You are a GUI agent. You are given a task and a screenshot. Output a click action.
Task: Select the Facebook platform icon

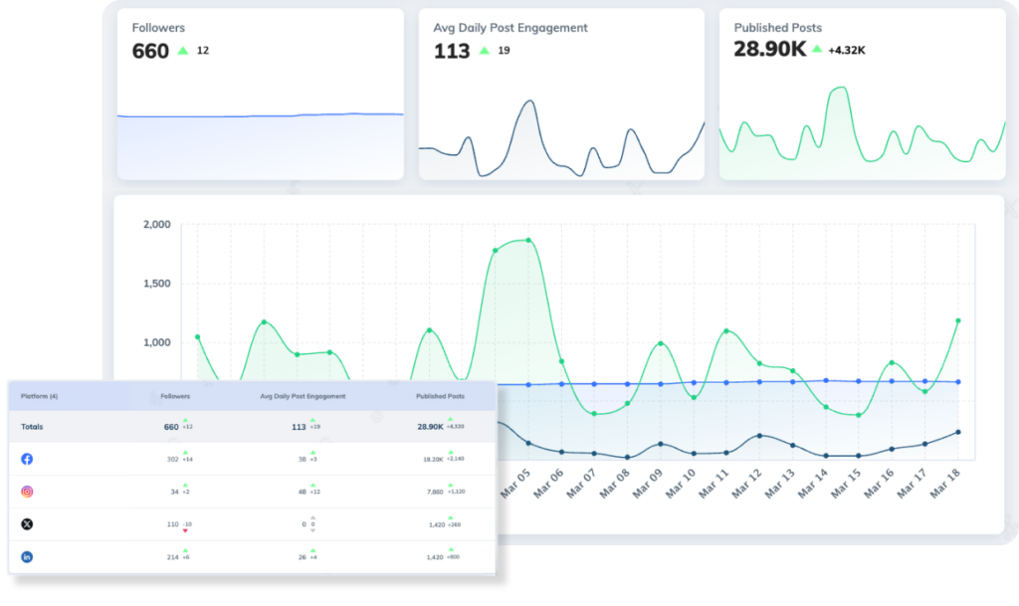[27, 458]
